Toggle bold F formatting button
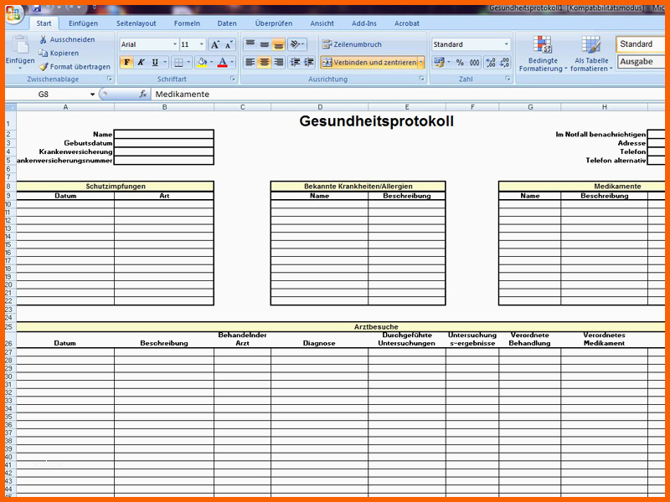 [126, 62]
